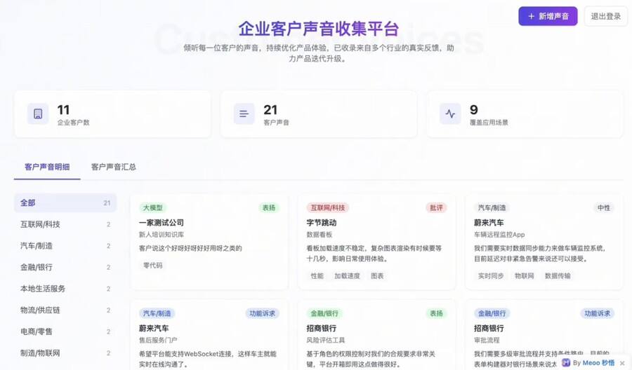Filter by 金融/银行 in sidebar
The height and width of the screenshot is (370, 632).
click(x=65, y=267)
